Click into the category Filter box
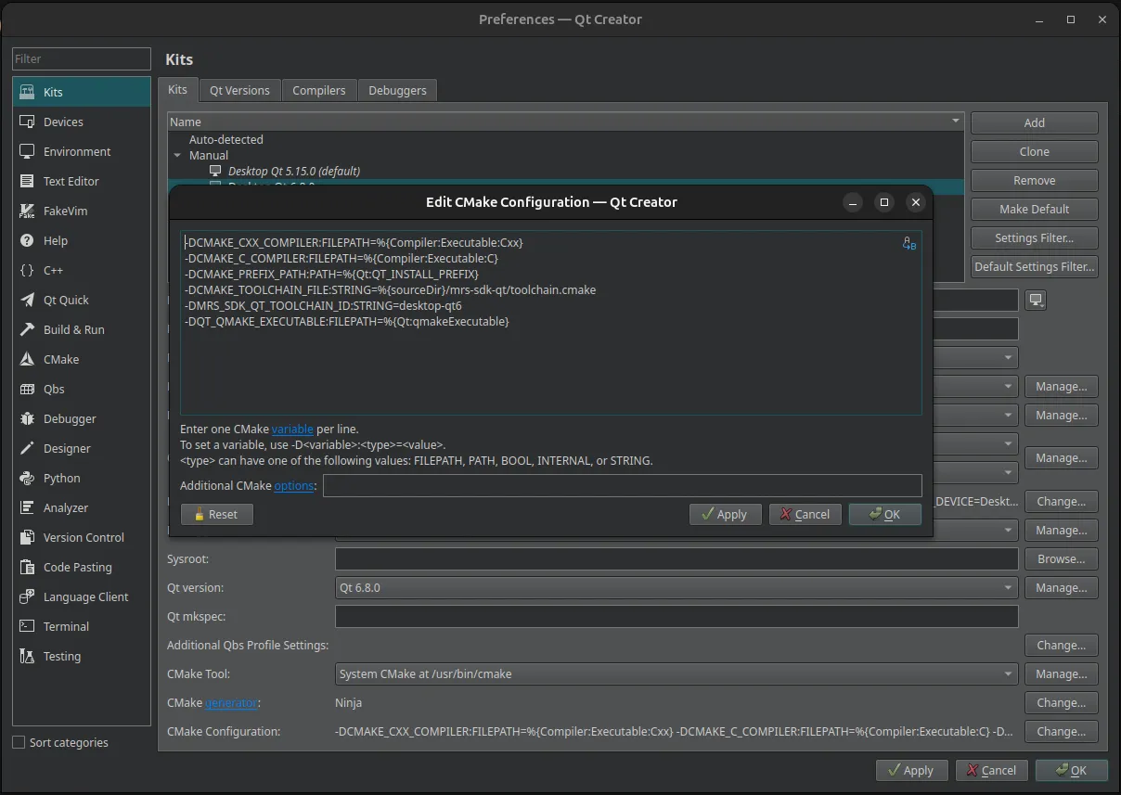The width and height of the screenshot is (1121, 795). [82, 58]
